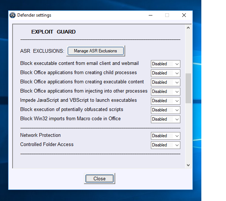
Task: Open Manage ASR Exclusions
Action: [96, 51]
